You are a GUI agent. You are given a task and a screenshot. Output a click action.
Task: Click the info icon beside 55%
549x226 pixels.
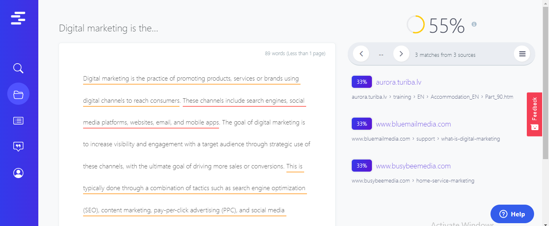tap(474, 24)
